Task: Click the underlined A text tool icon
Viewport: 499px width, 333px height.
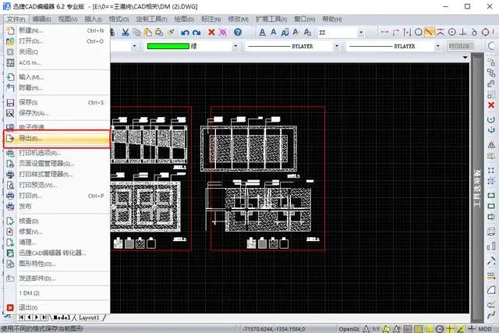Action: 262,32
